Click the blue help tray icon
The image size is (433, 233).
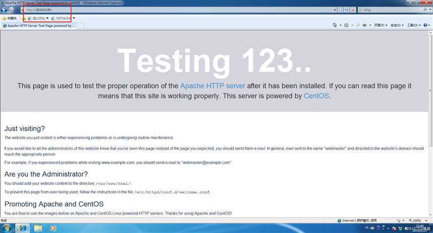[378, 228]
